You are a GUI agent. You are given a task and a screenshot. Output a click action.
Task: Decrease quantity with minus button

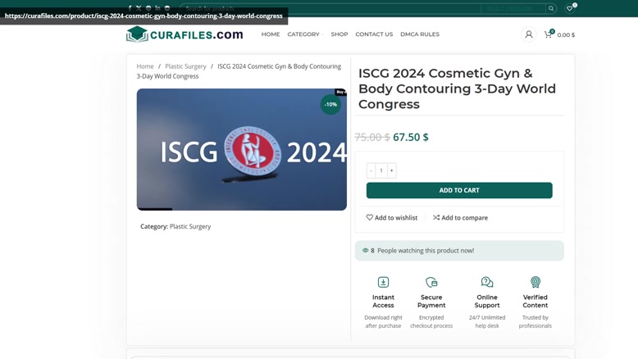[x=371, y=170]
